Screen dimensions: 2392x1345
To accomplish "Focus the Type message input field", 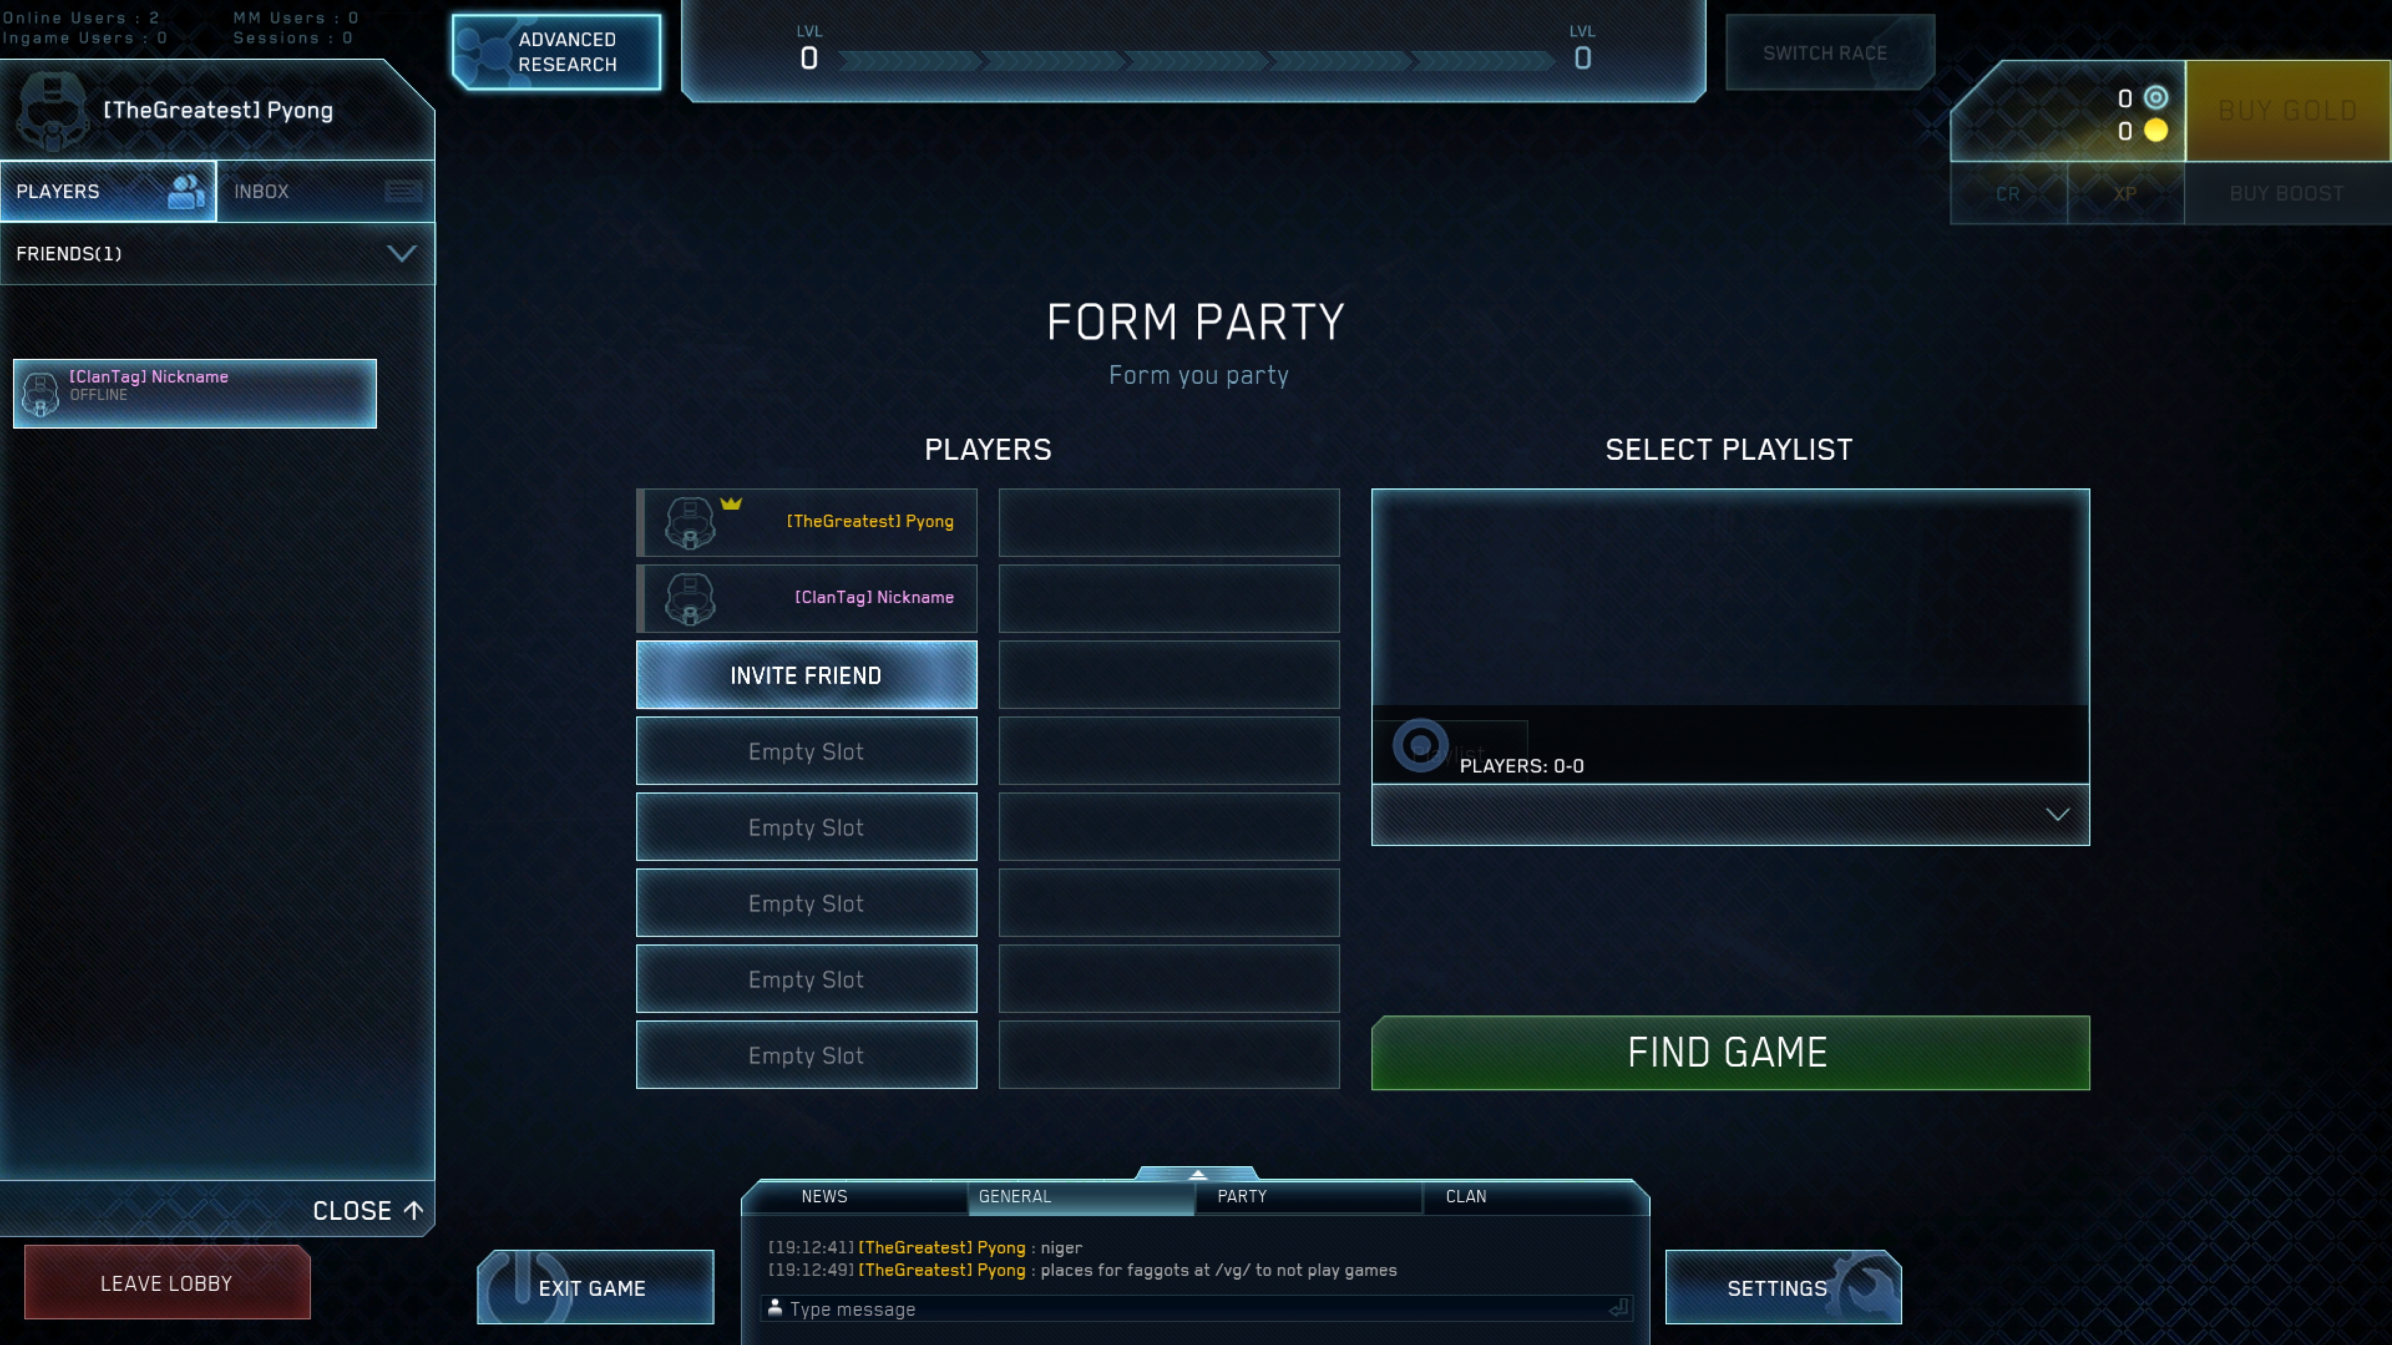I will [x=1196, y=1309].
